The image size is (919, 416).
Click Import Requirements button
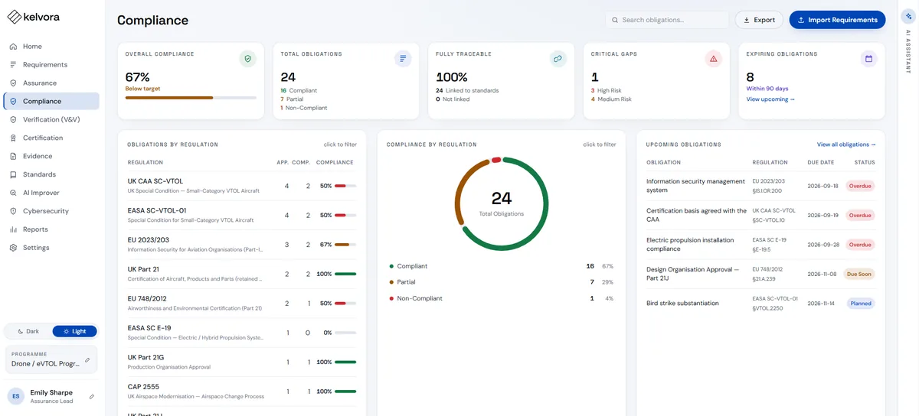[837, 20]
